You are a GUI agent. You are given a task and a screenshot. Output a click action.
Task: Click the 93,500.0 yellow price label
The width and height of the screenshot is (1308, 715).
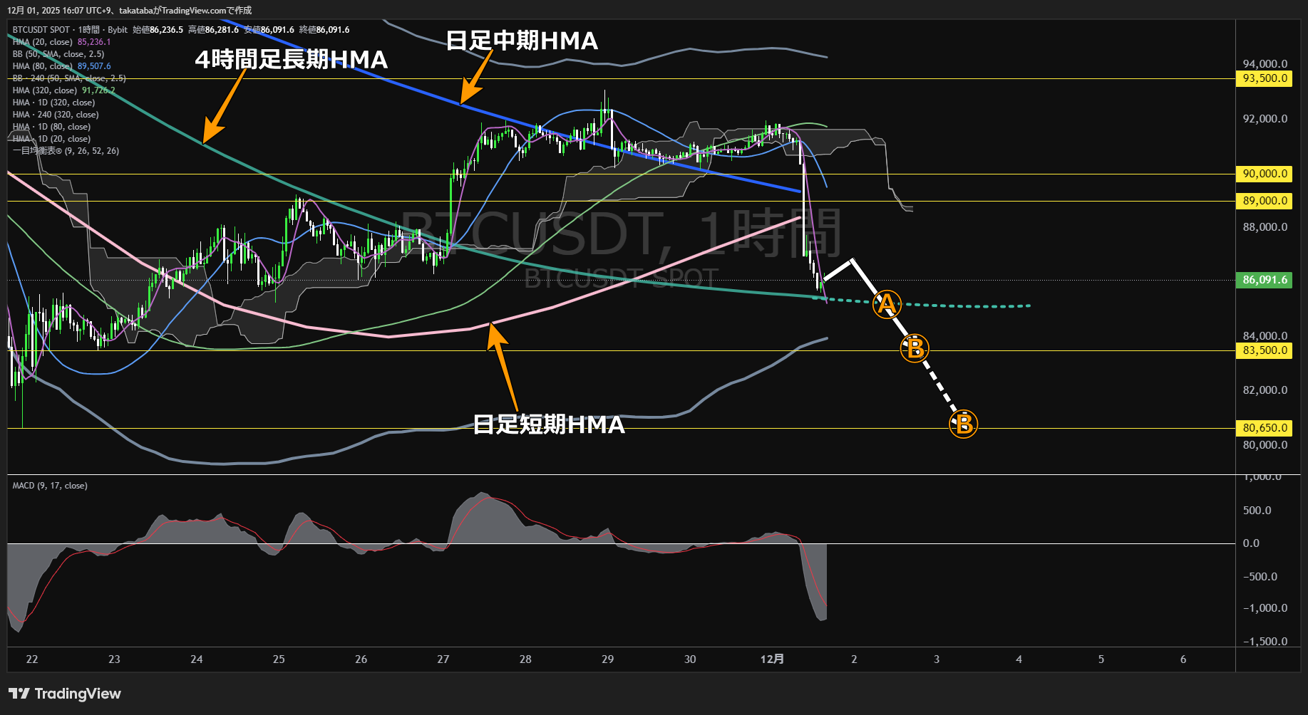pos(1265,78)
